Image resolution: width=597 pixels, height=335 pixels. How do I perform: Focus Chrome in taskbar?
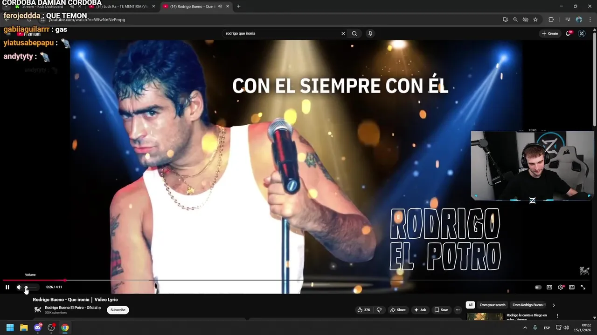(65, 328)
